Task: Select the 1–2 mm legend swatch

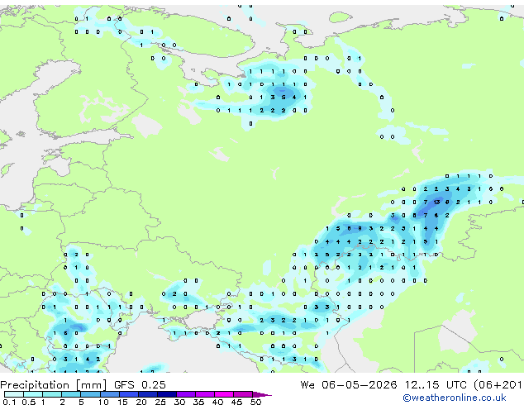Action: tap(52, 394)
